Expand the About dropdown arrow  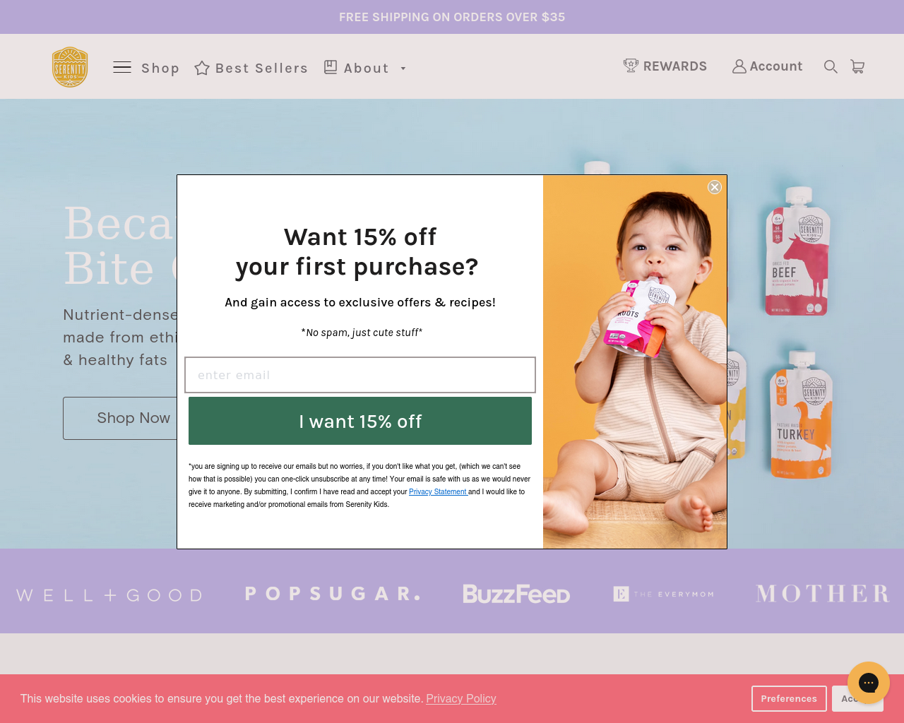coord(403,68)
